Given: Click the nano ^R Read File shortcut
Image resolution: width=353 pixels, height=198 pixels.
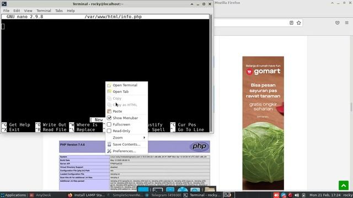Looking at the screenshot, I should (x=51, y=130).
